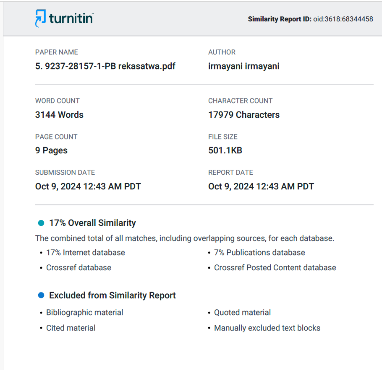The image size is (382, 370).
Task: Click the 'AUTHOR' label
Action: [x=222, y=52]
